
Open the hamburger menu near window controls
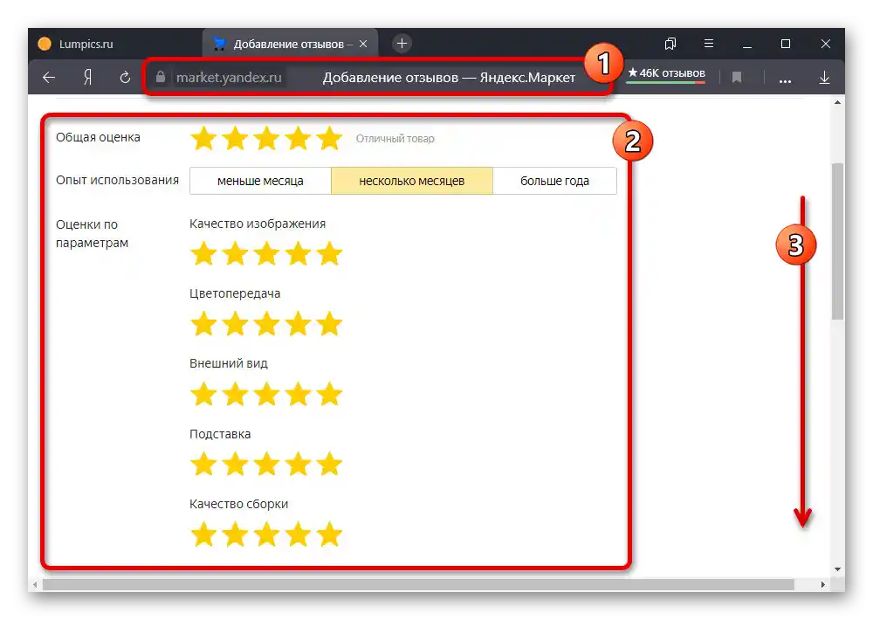tap(708, 43)
